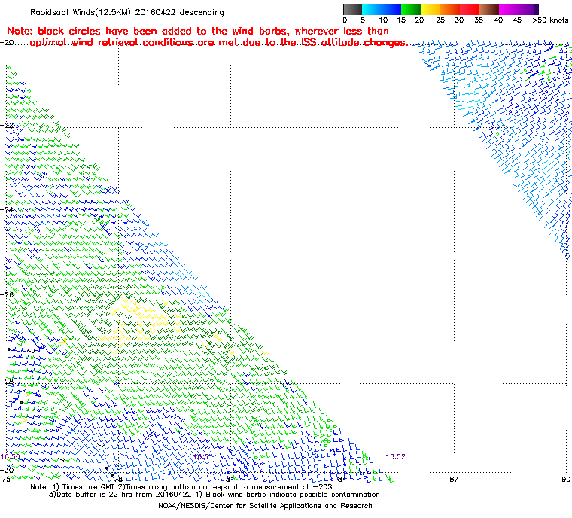The width and height of the screenshot is (572, 518).
Task: Click the cyan-to-blue 5–15 knots legend segment
Action: [382, 9]
